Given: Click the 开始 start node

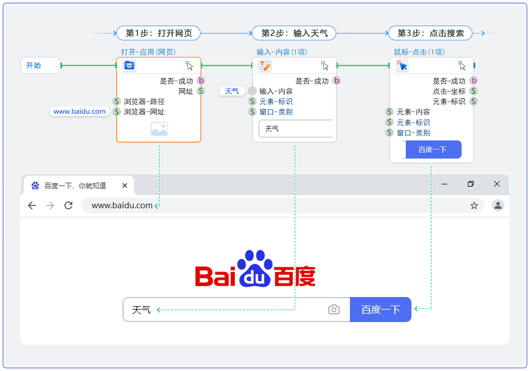Looking at the screenshot, I should pos(40,65).
